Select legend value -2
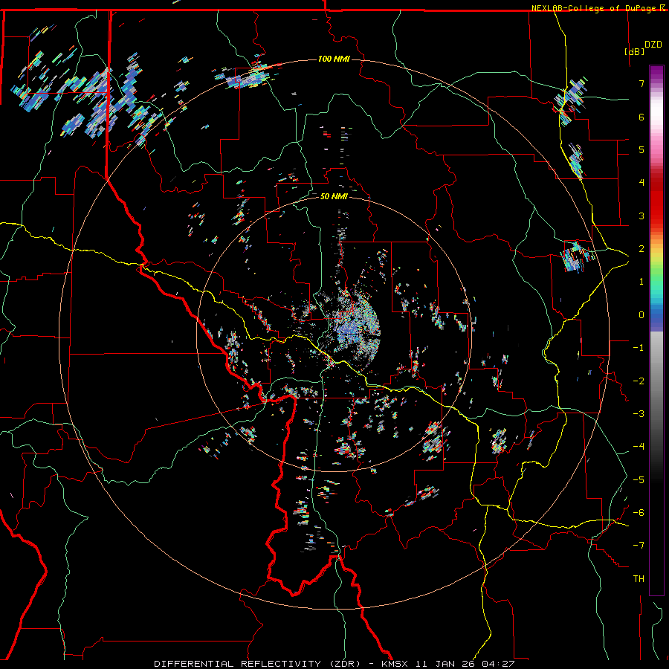The width and height of the screenshot is (669, 669). pyautogui.click(x=639, y=381)
